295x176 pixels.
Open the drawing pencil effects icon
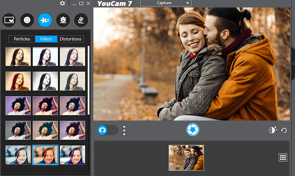point(81,20)
